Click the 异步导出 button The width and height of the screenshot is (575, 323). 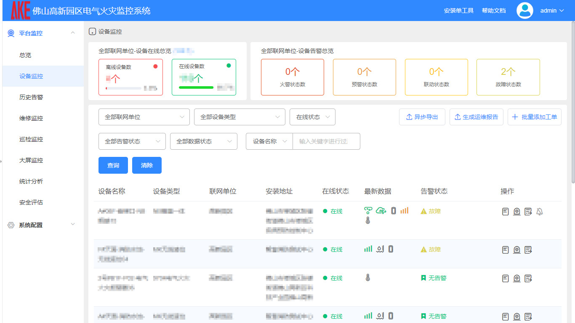[x=422, y=117]
